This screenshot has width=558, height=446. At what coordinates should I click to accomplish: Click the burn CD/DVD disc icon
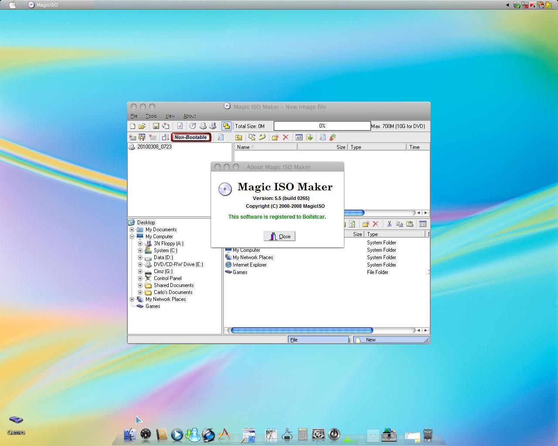coord(192,126)
